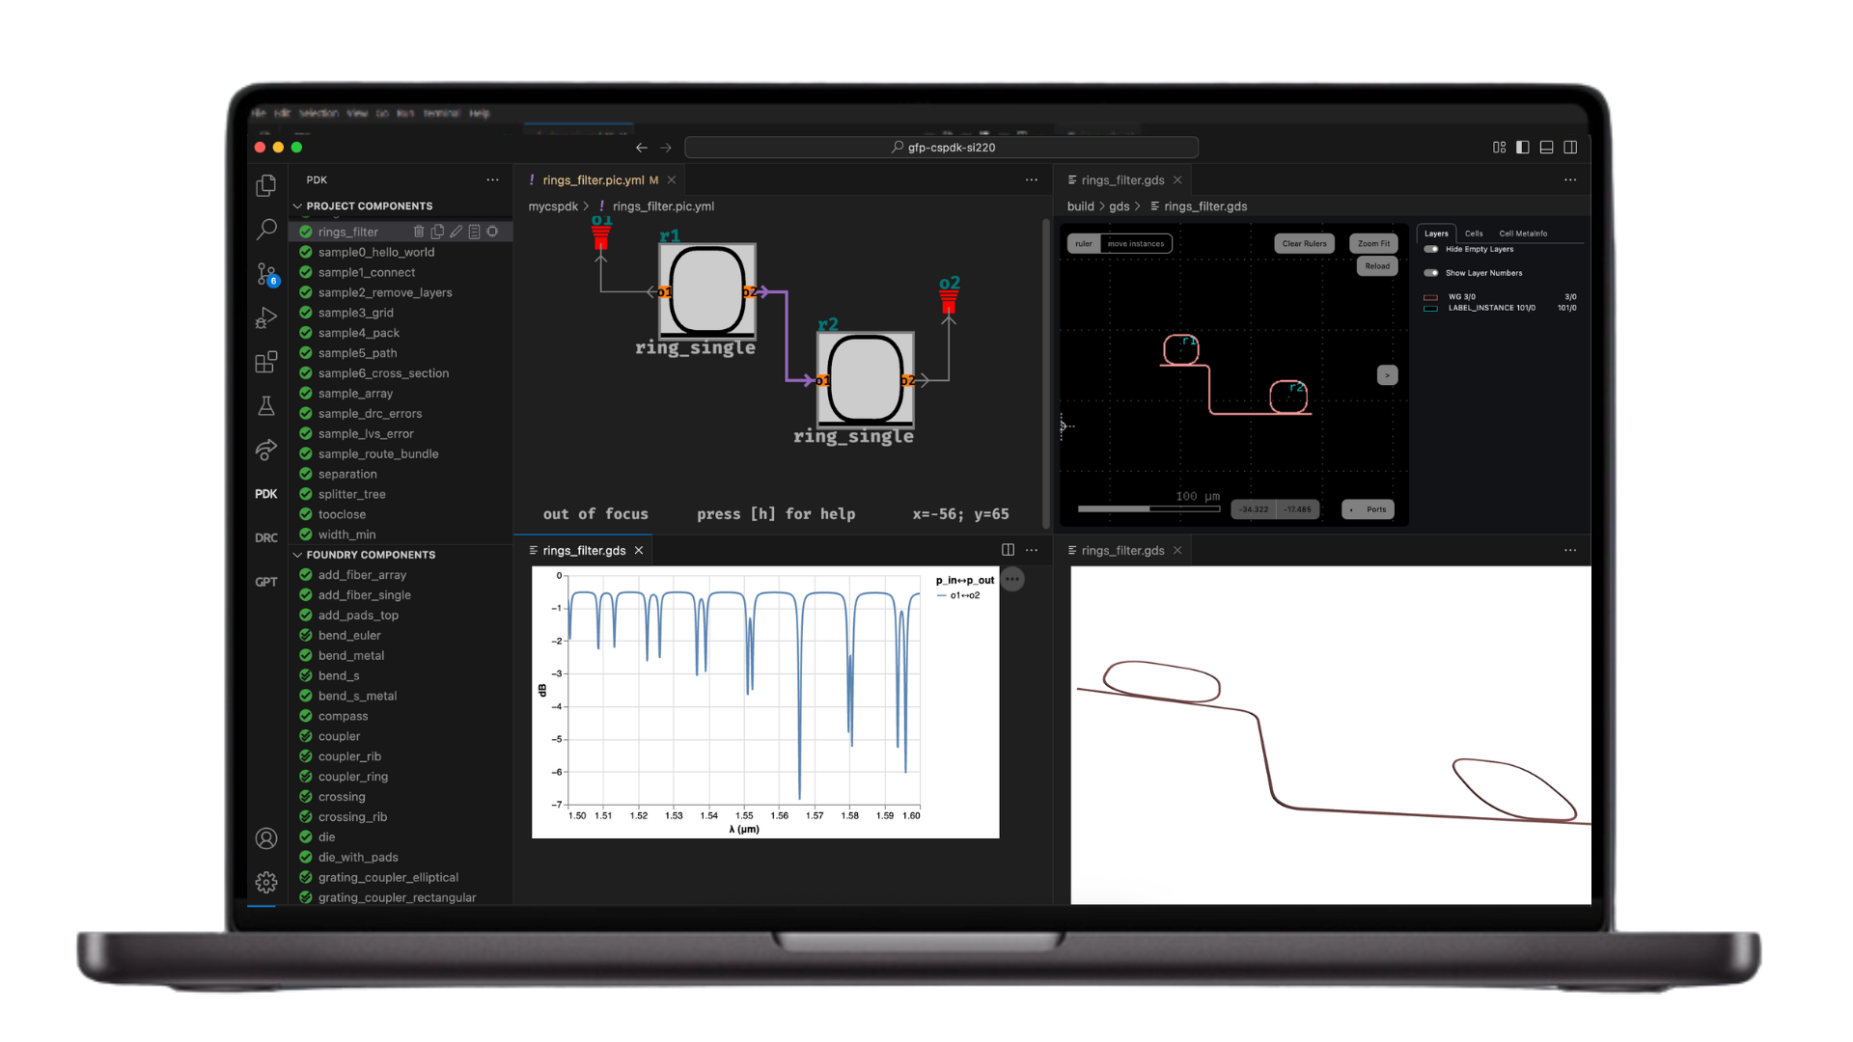Screen dimensions: 1853x1042
Task: Select coupler_ring in foundry components
Action: pyautogui.click(x=353, y=777)
